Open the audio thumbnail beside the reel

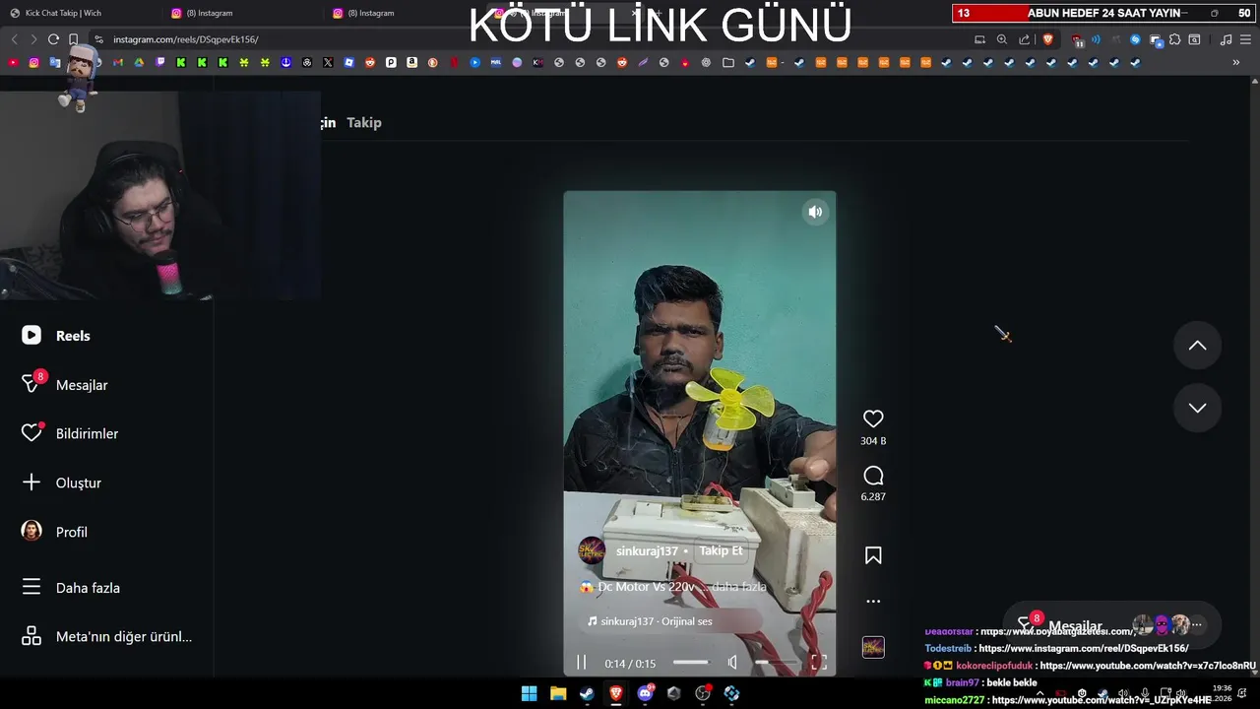coord(873,647)
